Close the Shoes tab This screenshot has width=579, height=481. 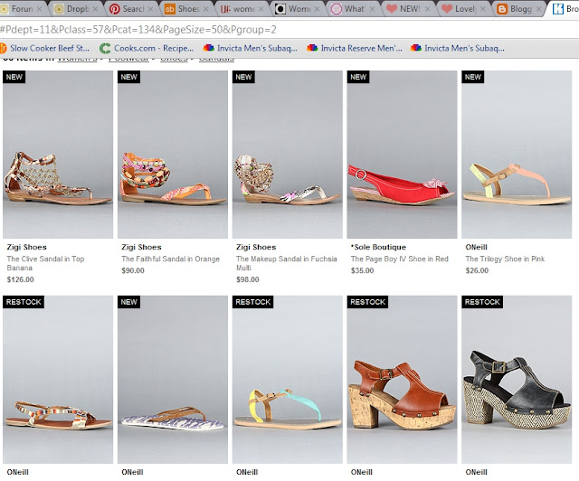point(205,9)
